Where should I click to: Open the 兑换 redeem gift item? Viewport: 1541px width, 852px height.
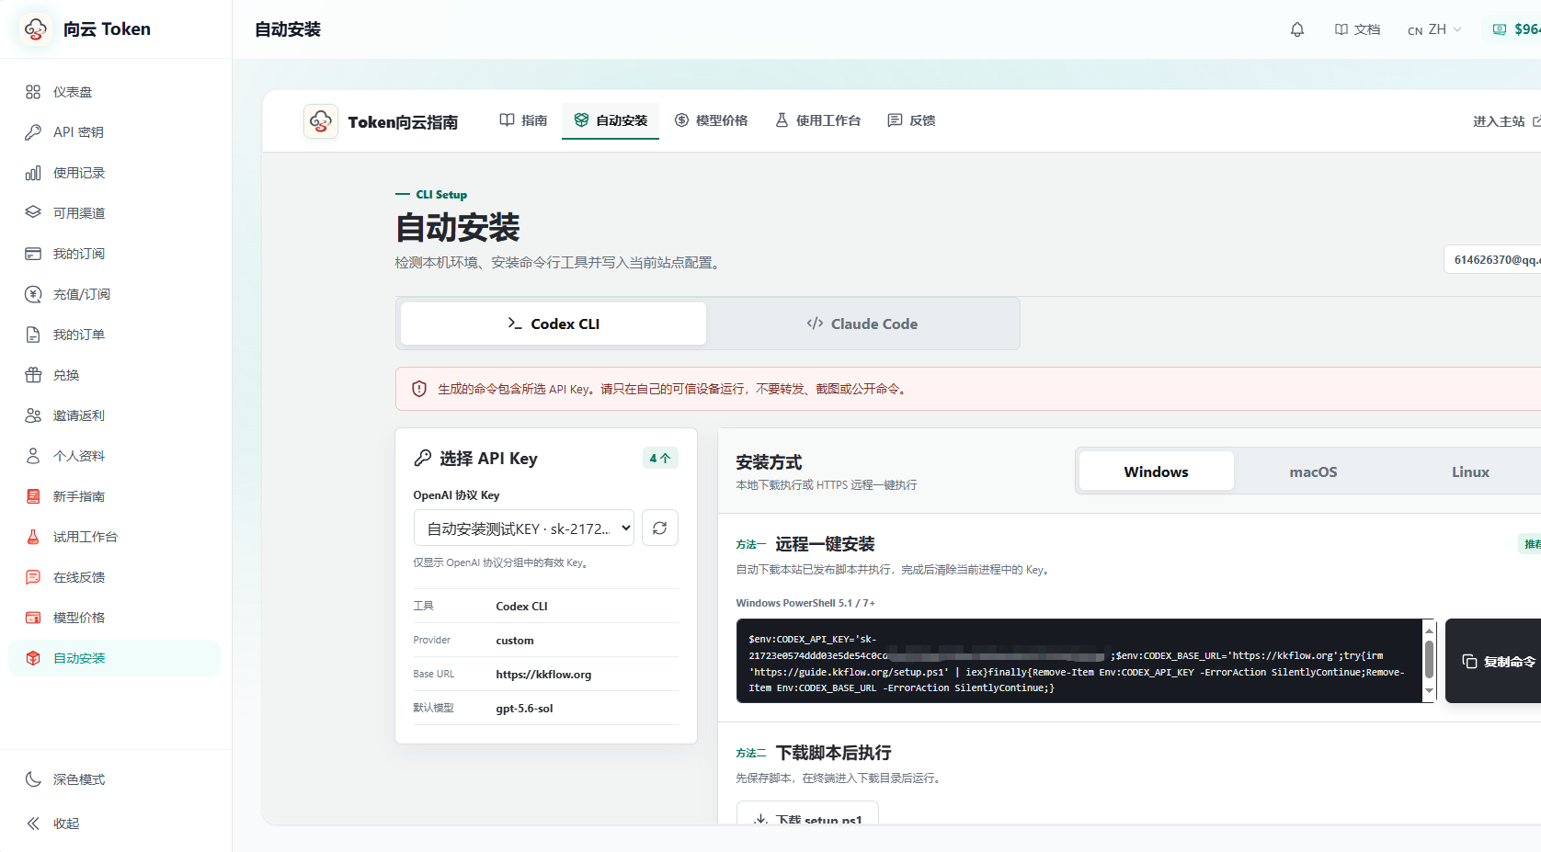[x=114, y=375]
